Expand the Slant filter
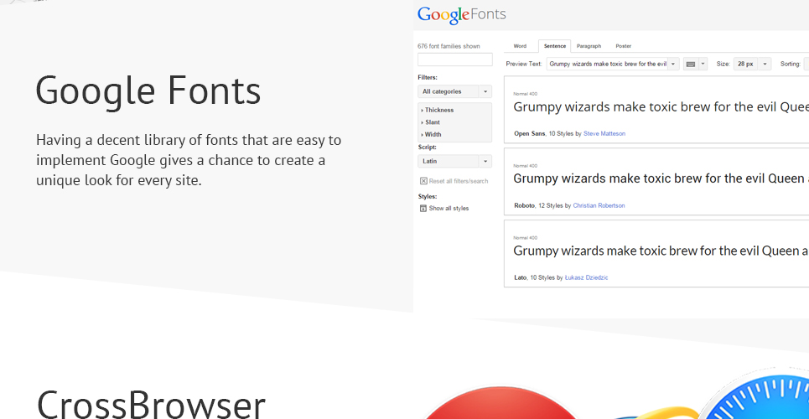This screenshot has width=809, height=419. point(431,122)
